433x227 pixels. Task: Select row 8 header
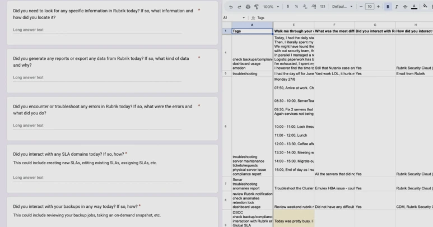tap(226, 200)
